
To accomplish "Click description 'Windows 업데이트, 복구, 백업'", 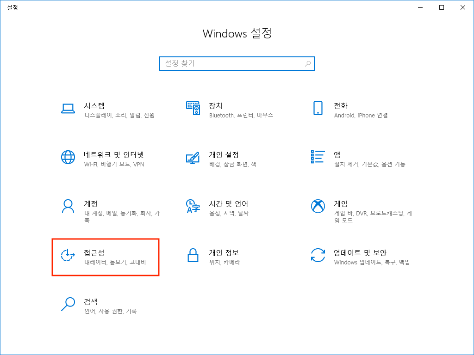I will [x=372, y=262].
